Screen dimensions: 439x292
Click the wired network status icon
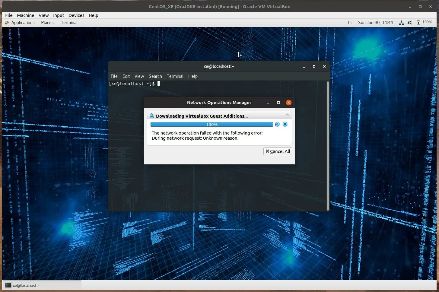(401, 23)
